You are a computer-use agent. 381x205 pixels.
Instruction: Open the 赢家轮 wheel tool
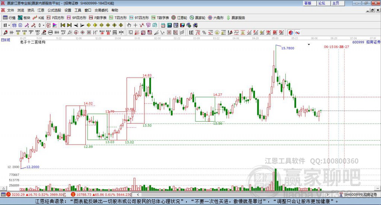click(x=197, y=18)
